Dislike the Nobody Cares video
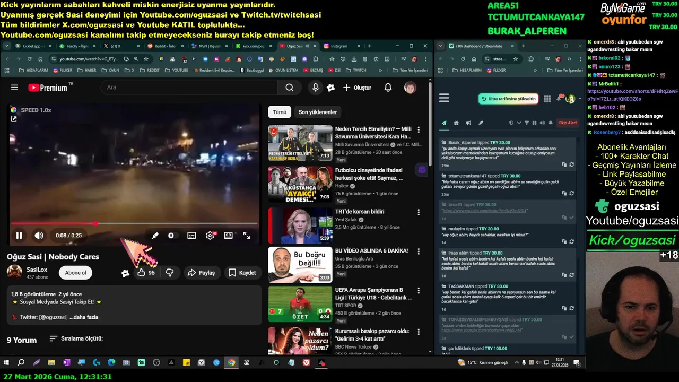Screen dimensions: 679x382 (x=170, y=273)
